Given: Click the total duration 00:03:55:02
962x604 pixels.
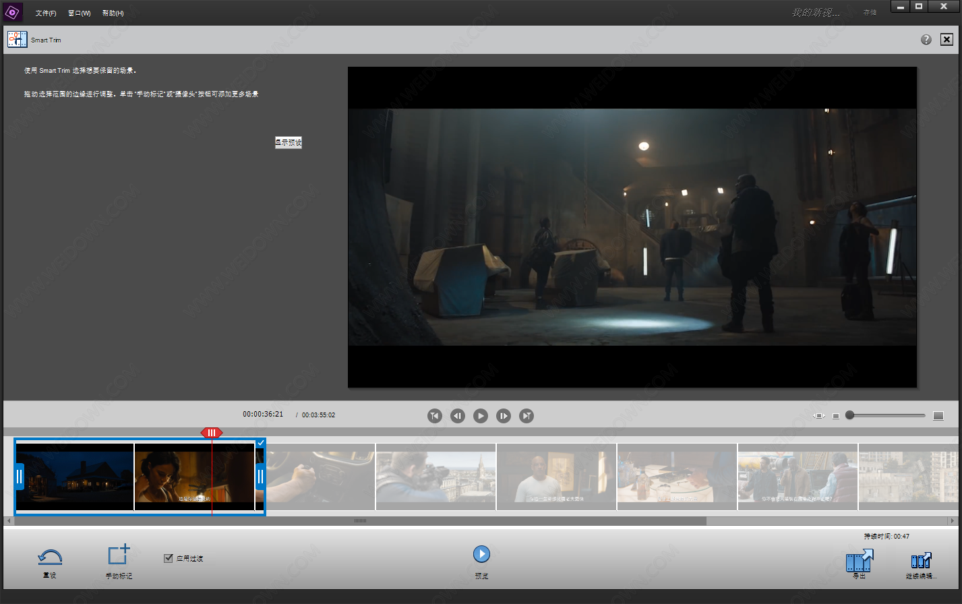Looking at the screenshot, I should click(x=318, y=415).
